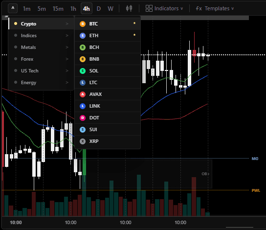This screenshot has width=266, height=230.
Task: Switch to the 5m timeframe
Action: (x=42, y=8)
